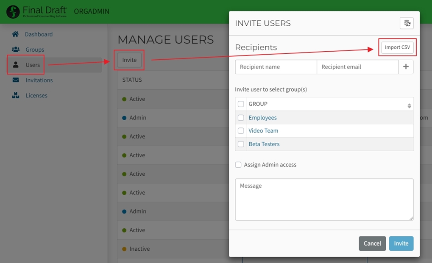Open the Beta Testers group link
432x263 pixels.
(x=264, y=144)
